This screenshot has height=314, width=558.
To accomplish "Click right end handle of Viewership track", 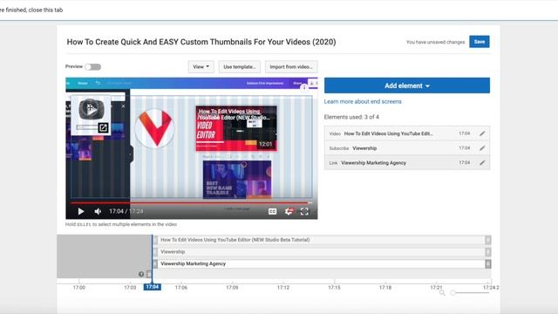I will click(x=488, y=252).
